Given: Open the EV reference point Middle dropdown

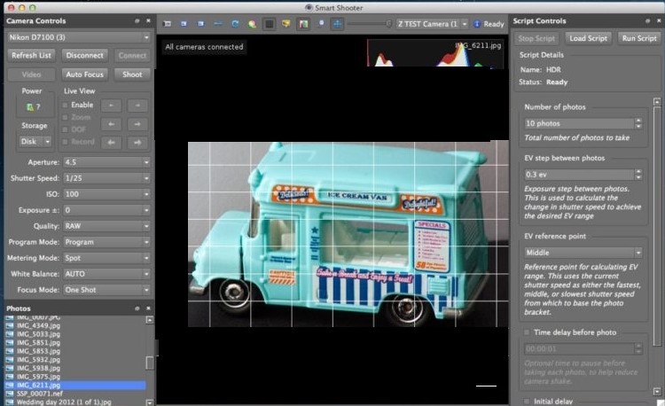Looking at the screenshot, I should click(x=583, y=253).
